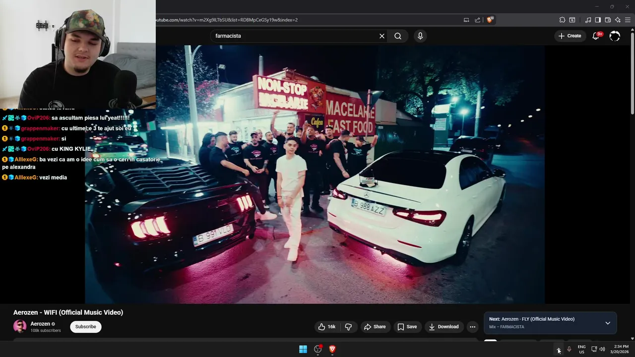Open the Extensions puzzle icon
Image resolution: width=635 pixels, height=357 pixels.
click(x=562, y=20)
